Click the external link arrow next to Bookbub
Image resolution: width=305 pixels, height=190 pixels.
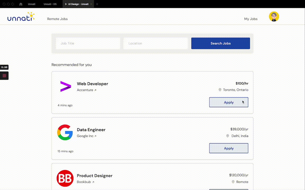93,182
